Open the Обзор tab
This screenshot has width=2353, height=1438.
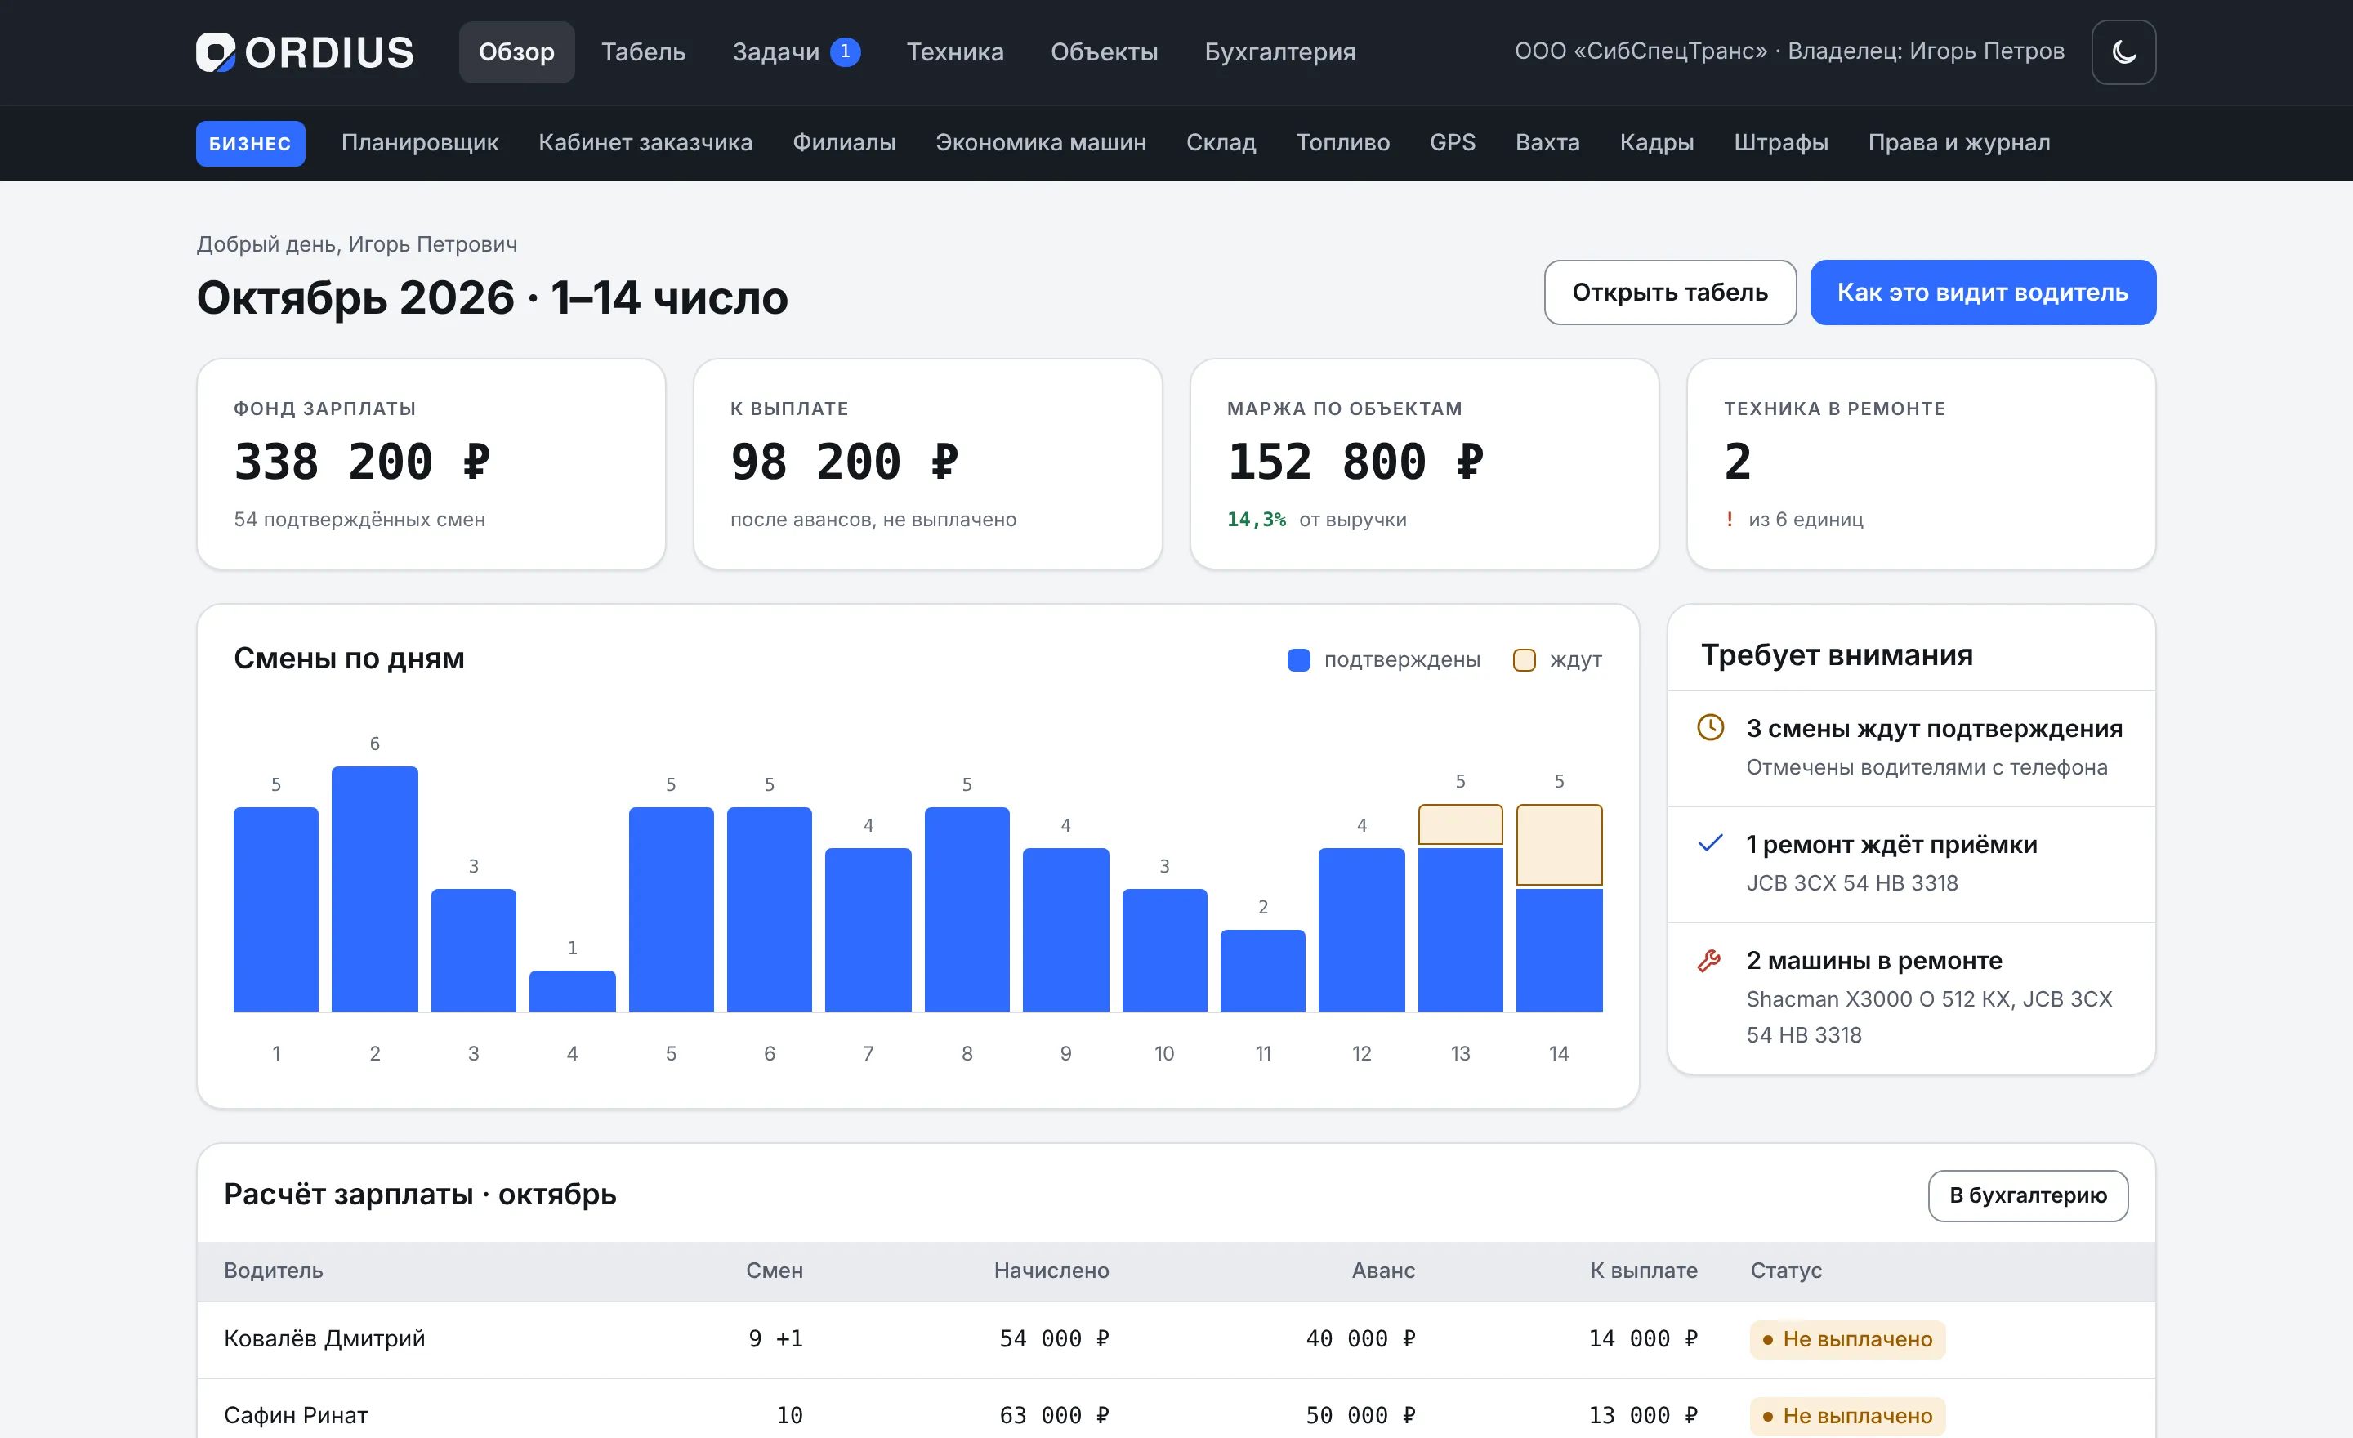516,51
